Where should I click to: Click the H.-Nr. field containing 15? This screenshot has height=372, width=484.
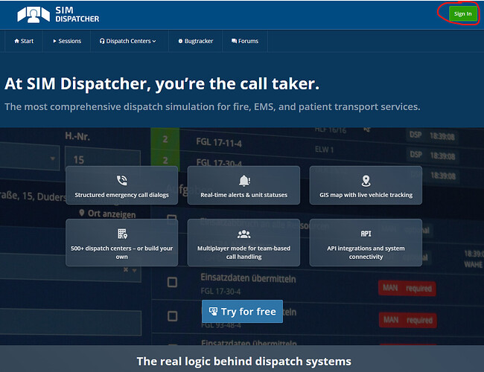pos(104,159)
